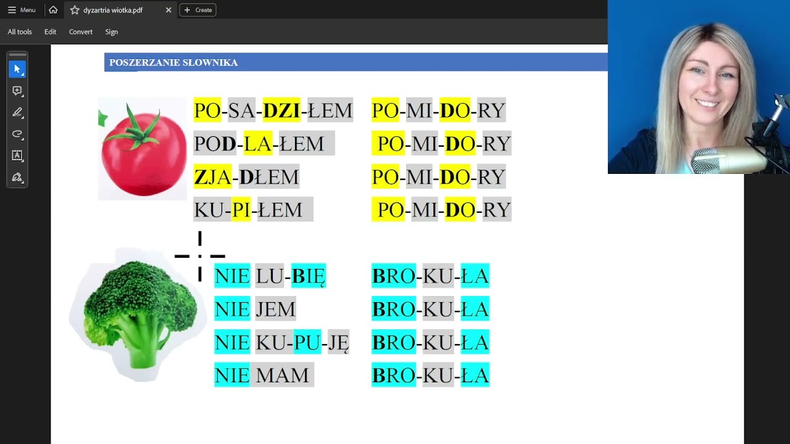Viewport: 790px width, 444px height.
Task: Switch to the dyzartria wiotka.pdf tab
Action: [x=120, y=10]
